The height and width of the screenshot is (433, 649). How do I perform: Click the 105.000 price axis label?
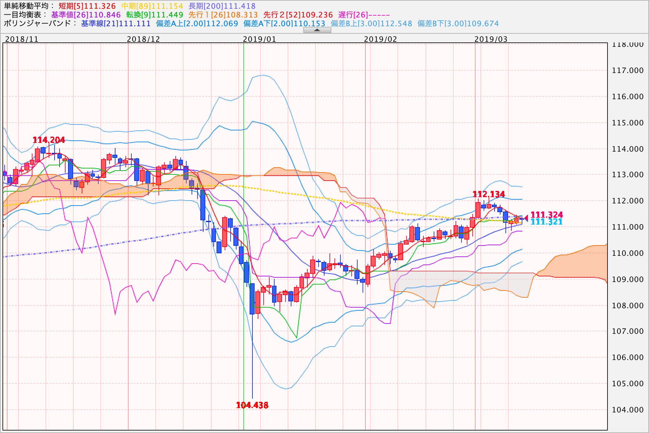pos(628,384)
